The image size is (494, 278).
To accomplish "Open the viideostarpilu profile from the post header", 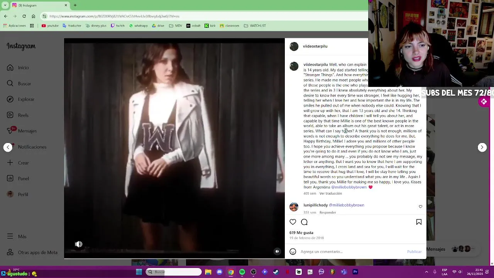I will tap(315, 46).
